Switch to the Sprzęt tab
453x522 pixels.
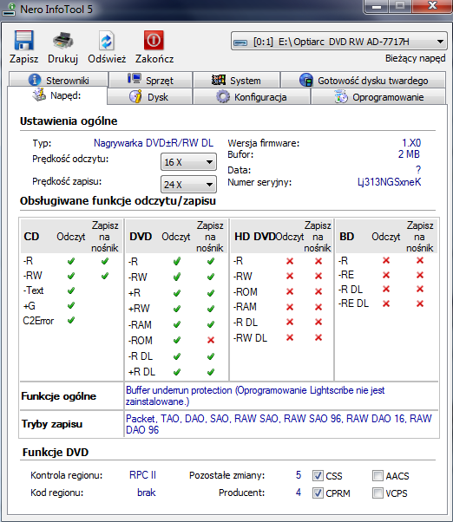pyautogui.click(x=150, y=80)
